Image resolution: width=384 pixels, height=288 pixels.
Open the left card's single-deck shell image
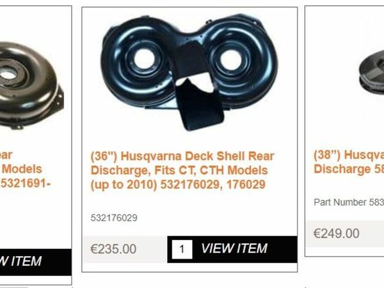pos(31,86)
